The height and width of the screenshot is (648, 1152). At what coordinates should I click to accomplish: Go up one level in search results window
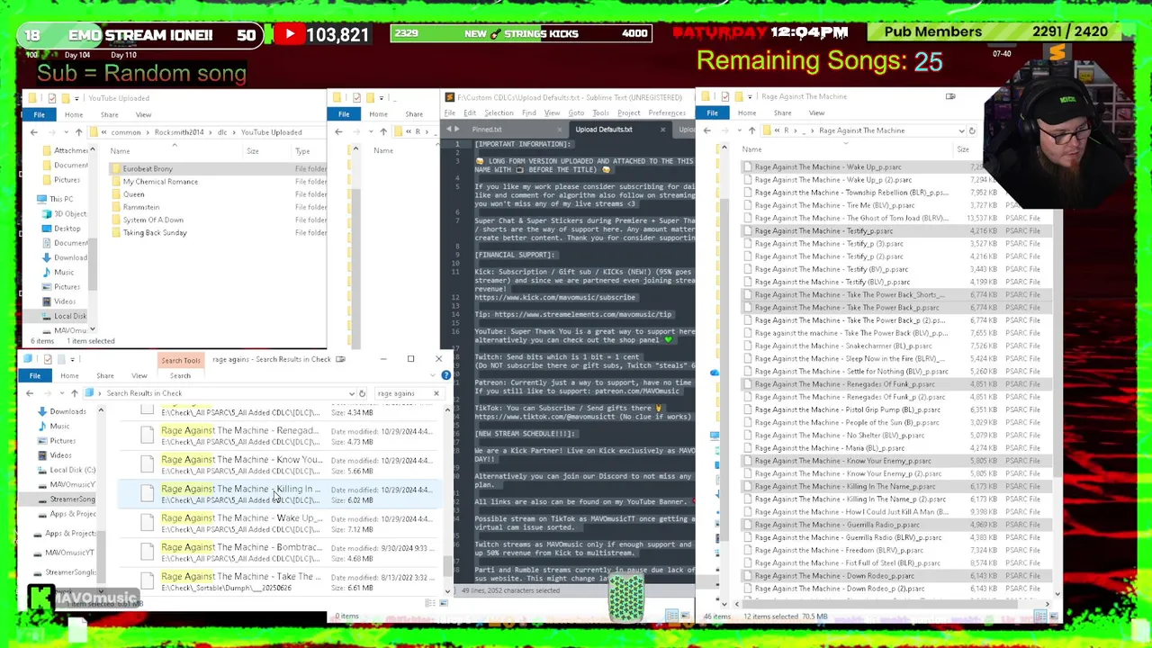[x=75, y=393]
